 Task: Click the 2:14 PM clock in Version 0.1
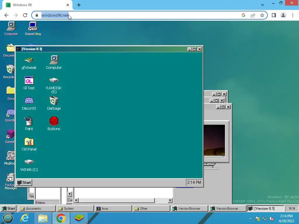click(194, 183)
